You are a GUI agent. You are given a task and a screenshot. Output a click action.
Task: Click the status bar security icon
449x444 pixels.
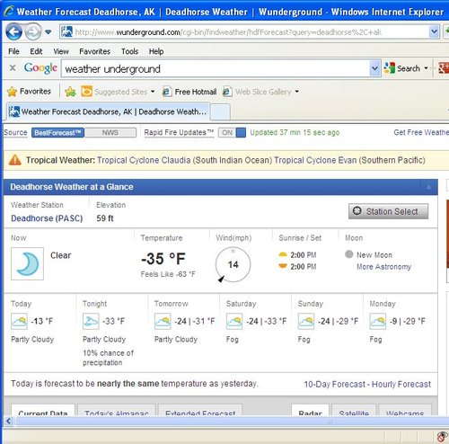(x=443, y=437)
